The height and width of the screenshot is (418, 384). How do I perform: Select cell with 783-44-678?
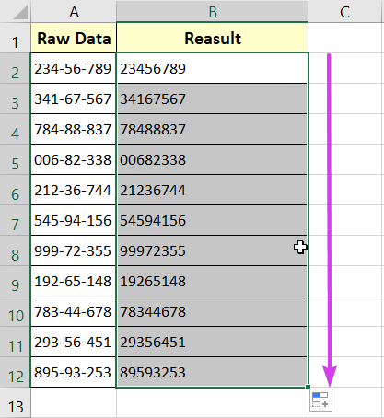pyautogui.click(x=73, y=311)
